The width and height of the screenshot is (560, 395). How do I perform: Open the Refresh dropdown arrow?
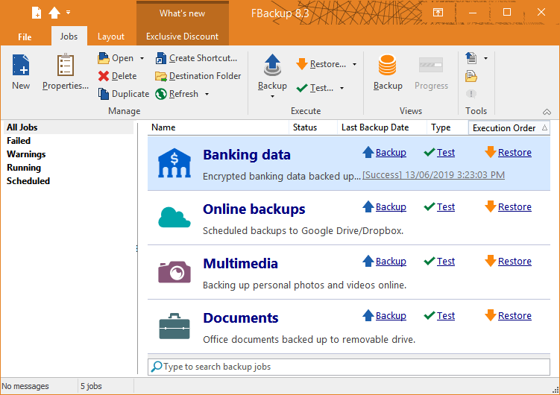[x=207, y=95]
